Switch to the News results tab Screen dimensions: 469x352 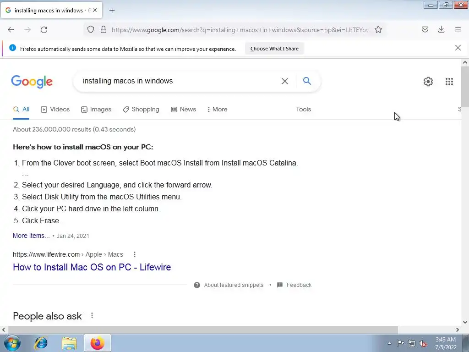click(183, 110)
